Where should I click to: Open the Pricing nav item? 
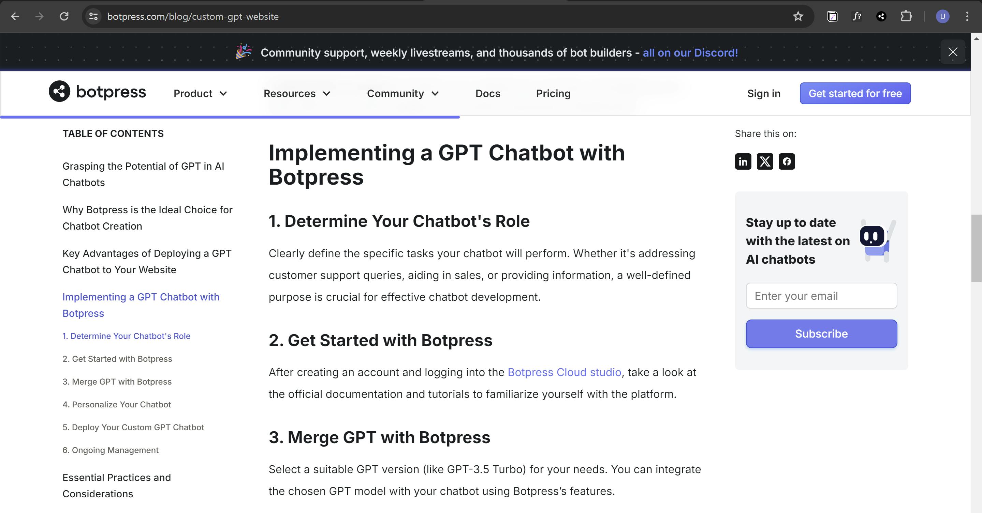click(x=553, y=94)
